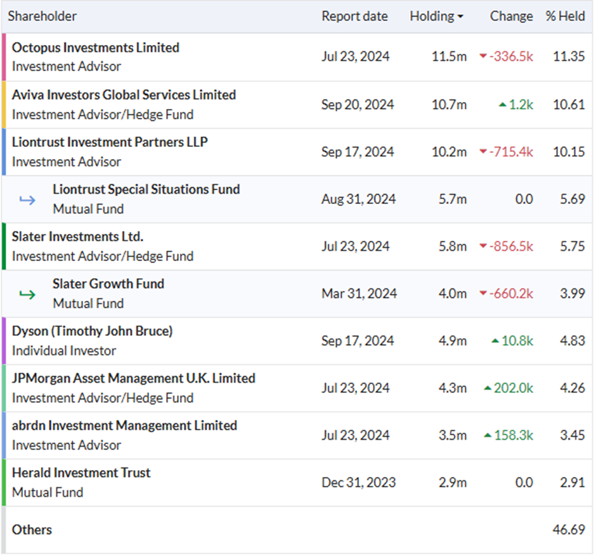Sort table by % Held column
Viewport: 596px width, 555px height.
[565, 16]
